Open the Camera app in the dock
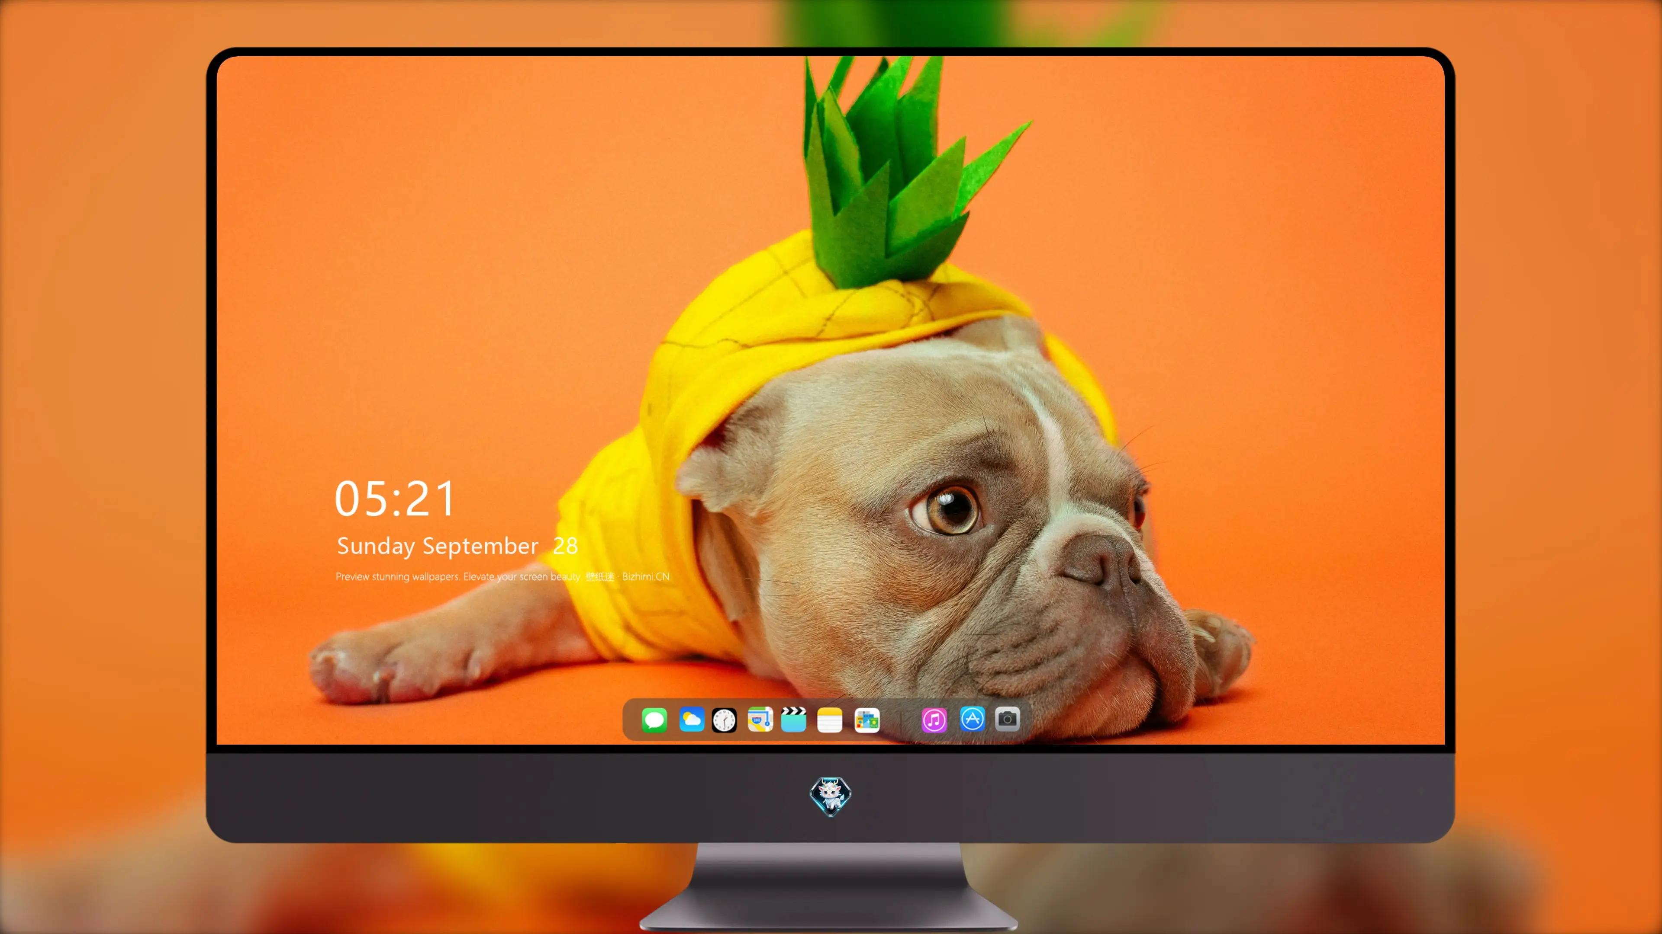 [x=1007, y=719]
